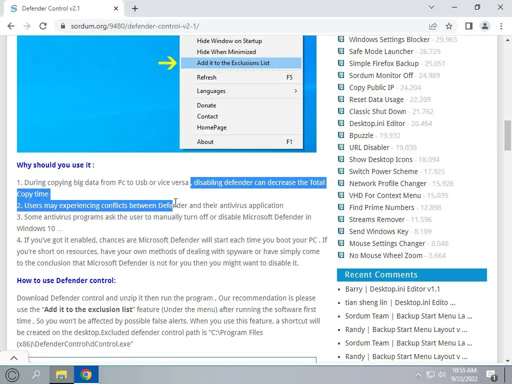The width and height of the screenshot is (512, 384).
Task: Open the Chrome profile menu
Action: [x=485, y=26]
